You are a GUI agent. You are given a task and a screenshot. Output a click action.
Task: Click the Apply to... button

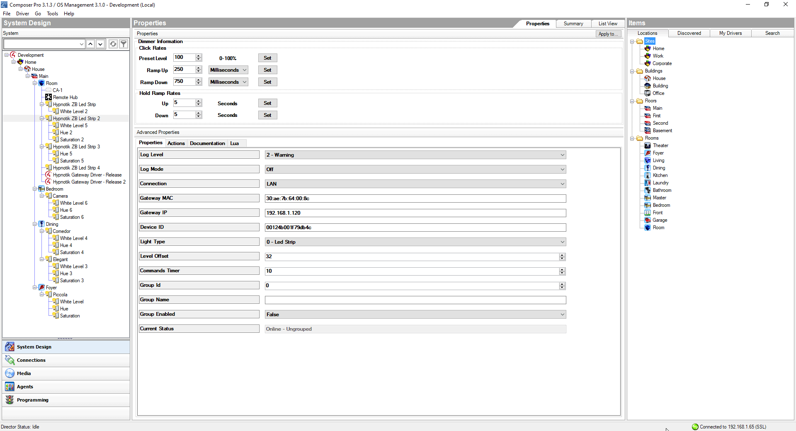click(609, 34)
